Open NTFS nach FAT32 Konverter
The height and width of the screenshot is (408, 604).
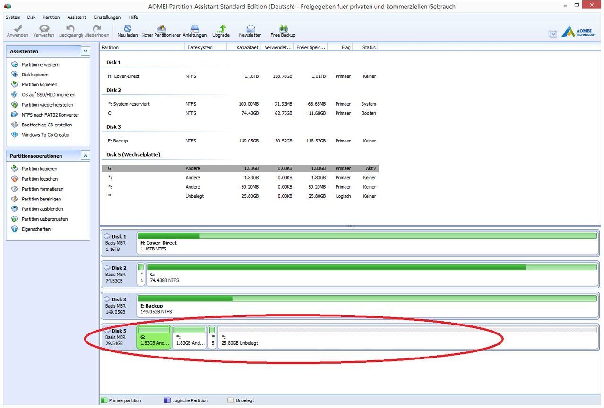tap(50, 115)
